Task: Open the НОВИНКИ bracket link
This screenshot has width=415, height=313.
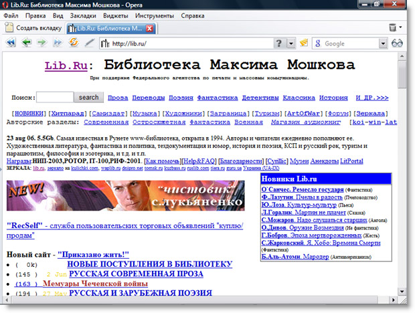Action: (x=29, y=114)
